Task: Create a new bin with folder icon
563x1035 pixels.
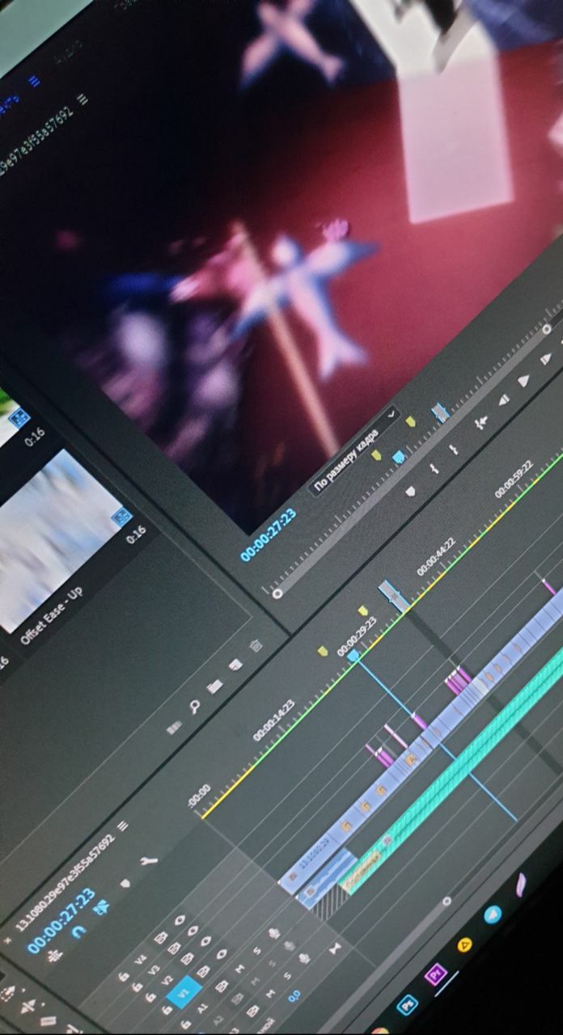Action: tap(214, 686)
